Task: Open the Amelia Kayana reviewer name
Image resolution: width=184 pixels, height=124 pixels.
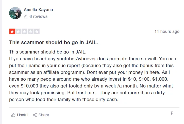Action: tap(38, 10)
